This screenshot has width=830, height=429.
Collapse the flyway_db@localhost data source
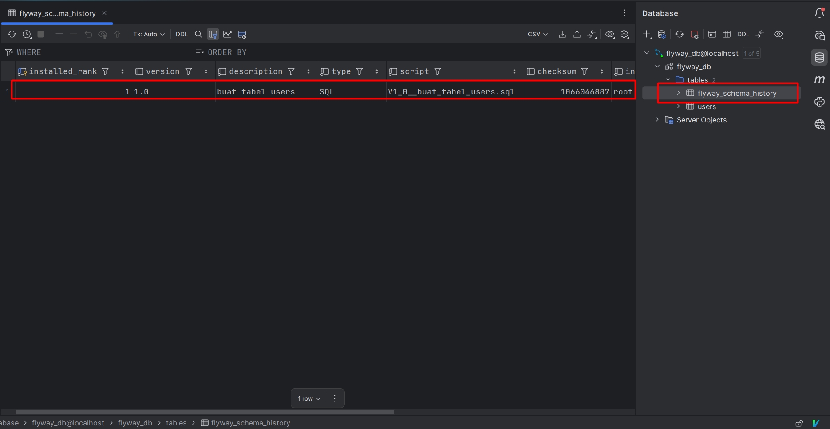point(647,53)
